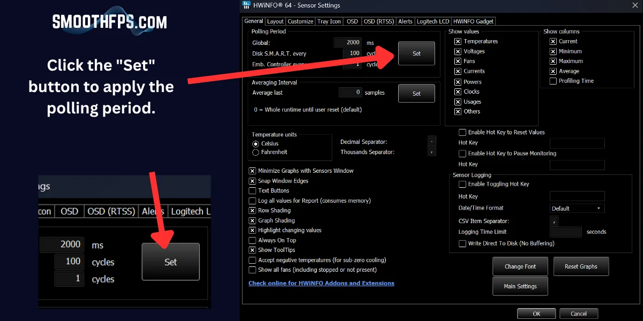Disable Row Shading
643x321 pixels.
pyautogui.click(x=252, y=210)
